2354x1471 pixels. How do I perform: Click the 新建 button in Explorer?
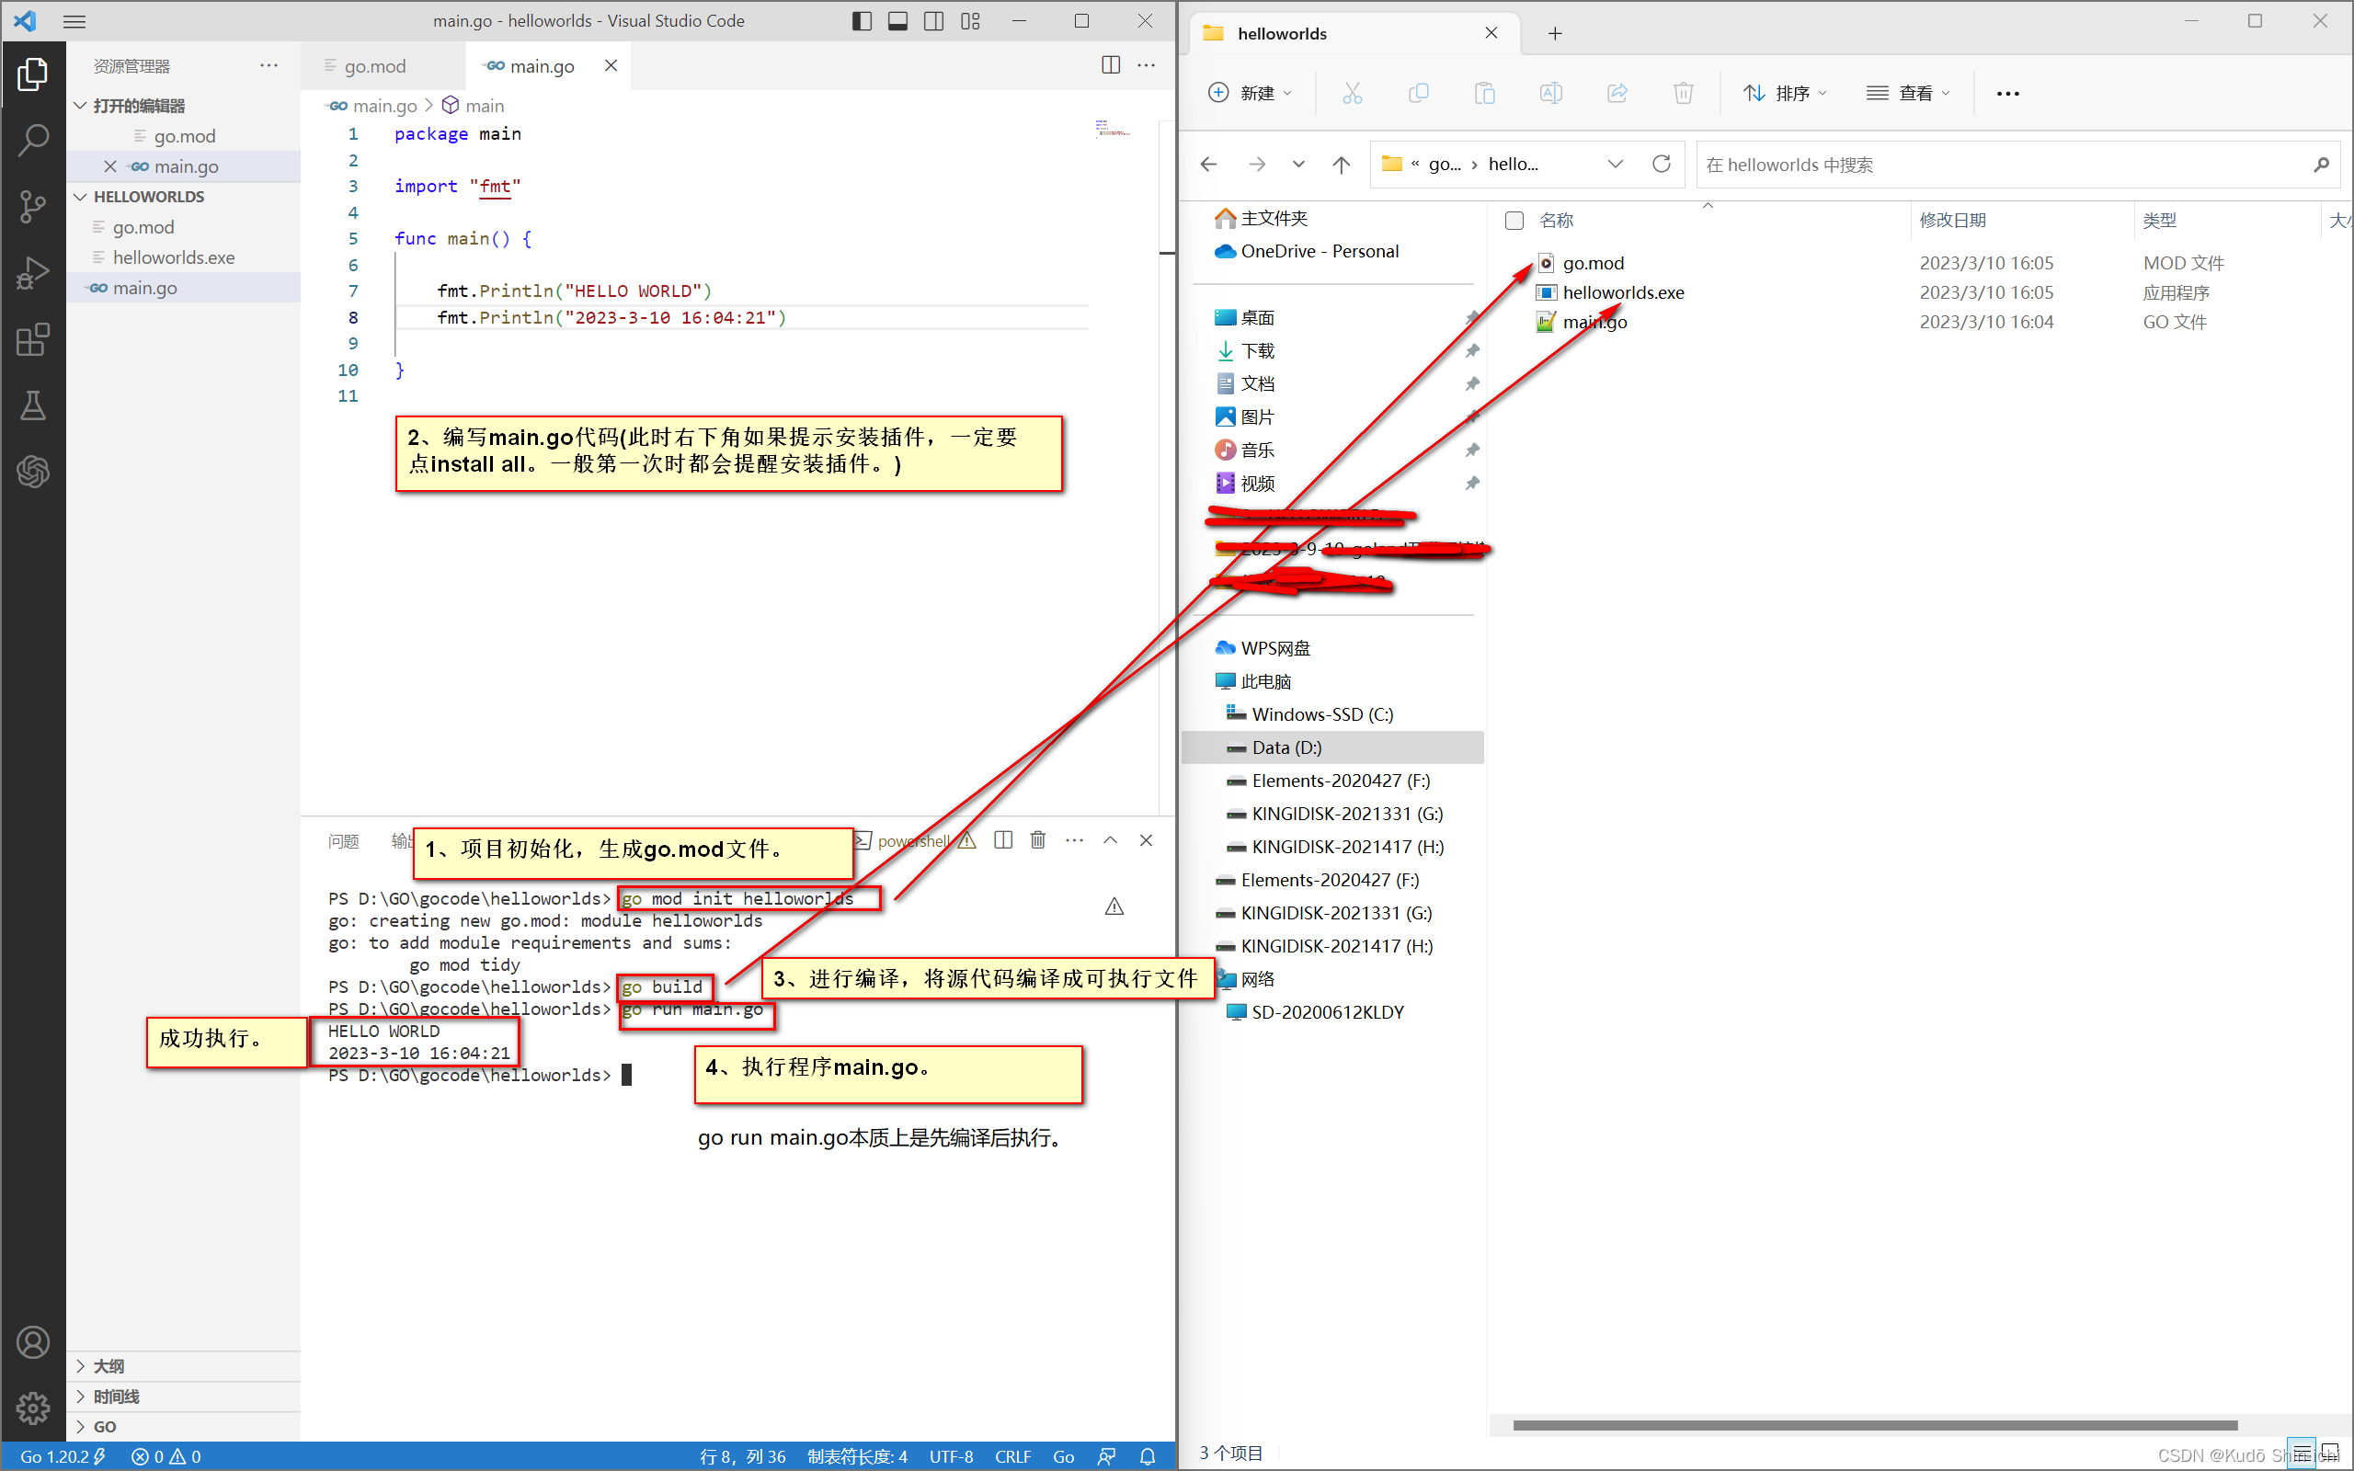(x=1249, y=94)
